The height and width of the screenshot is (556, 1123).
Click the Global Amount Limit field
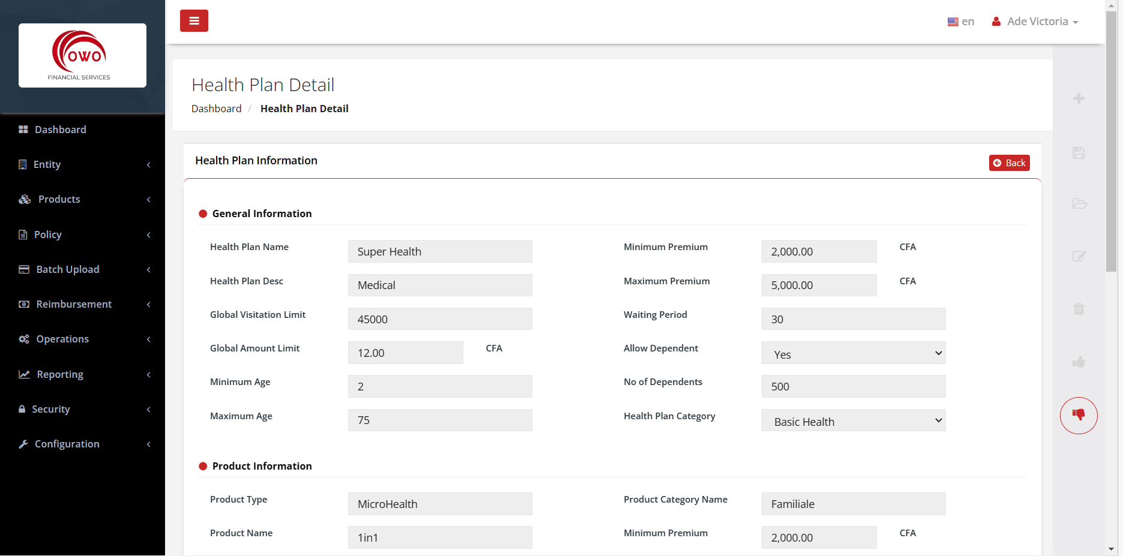[x=406, y=353]
